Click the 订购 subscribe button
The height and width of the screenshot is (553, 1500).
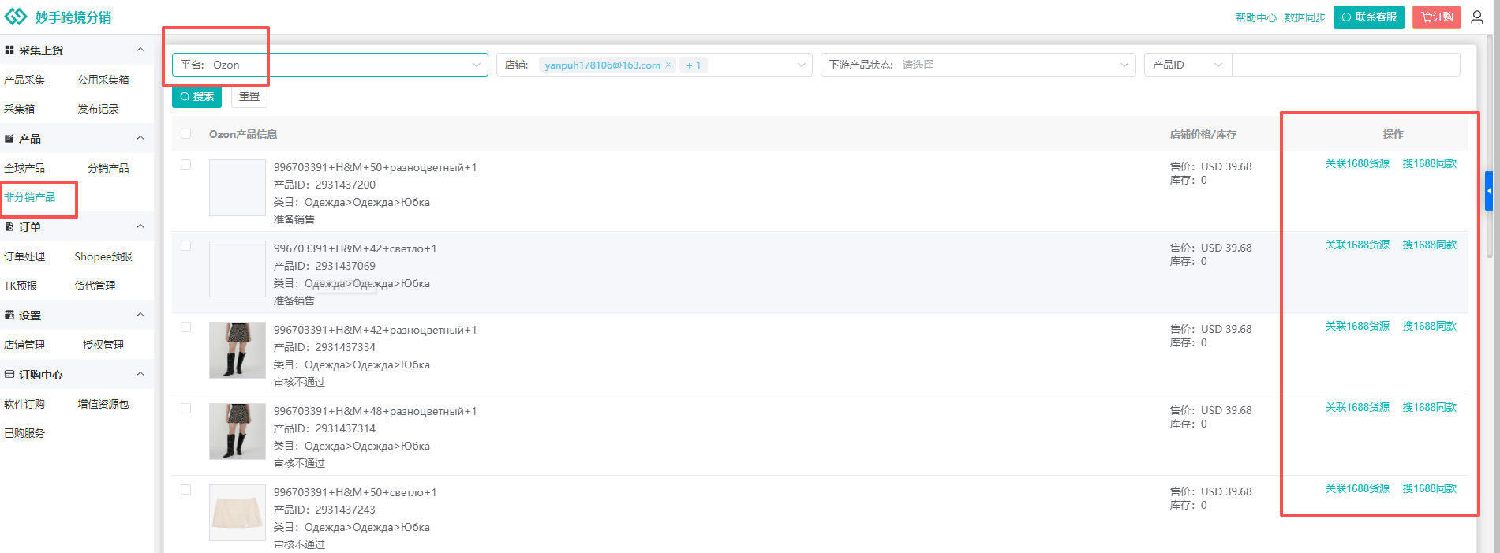click(1437, 17)
